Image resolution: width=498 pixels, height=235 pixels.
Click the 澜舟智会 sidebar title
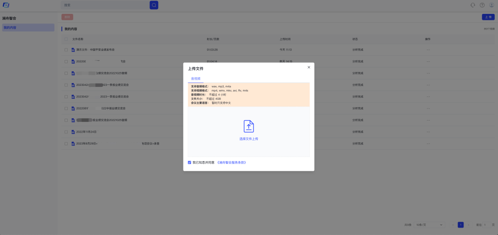coord(9,18)
